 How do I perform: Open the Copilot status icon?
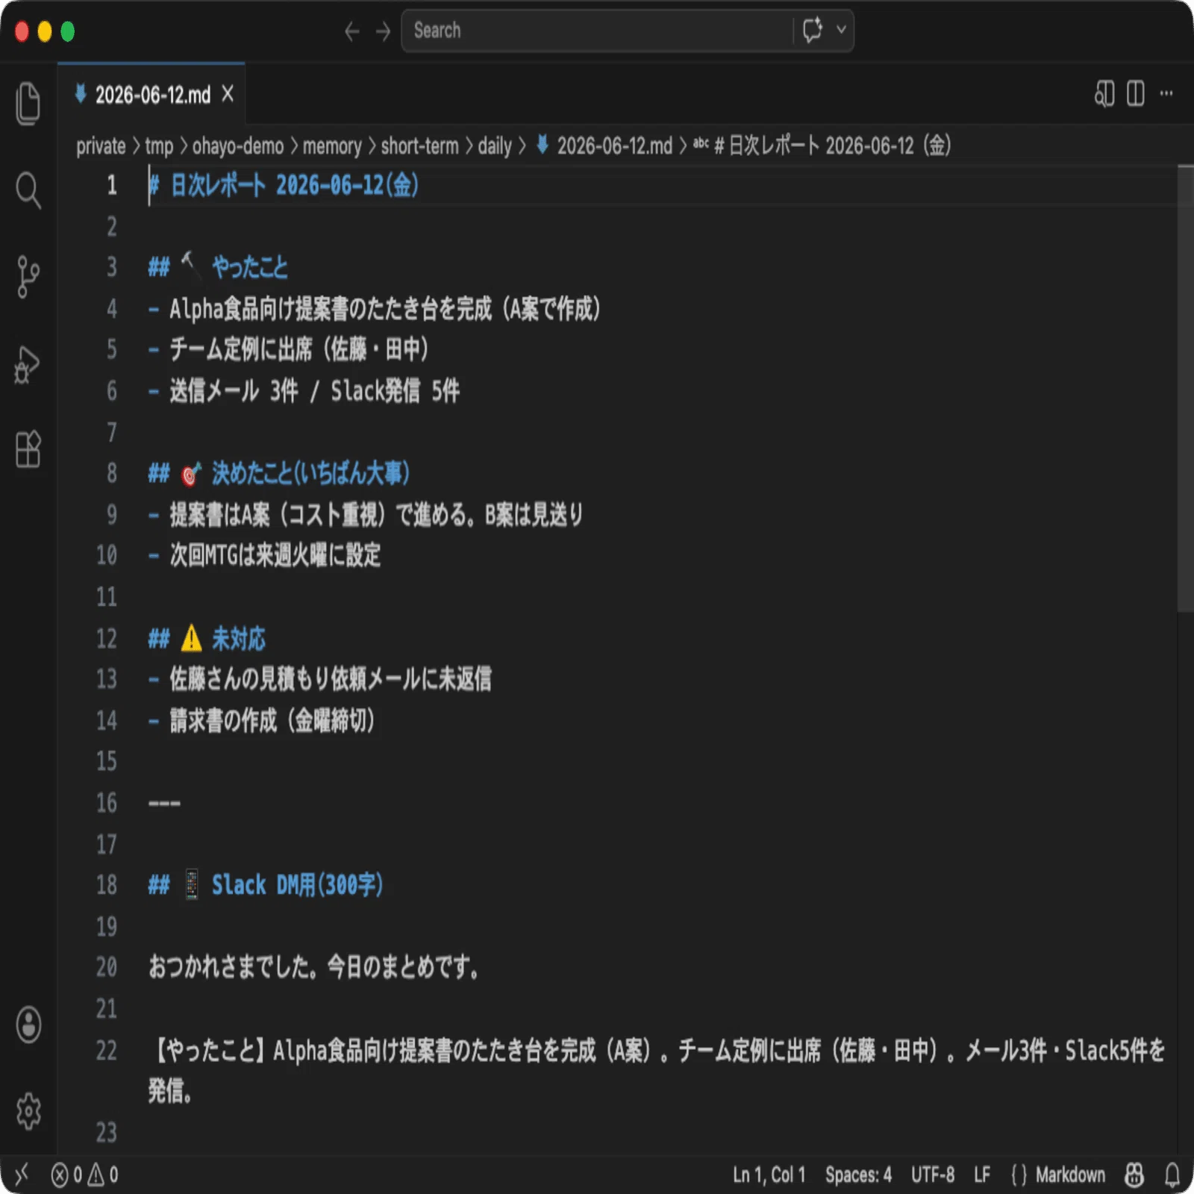(x=1134, y=1175)
